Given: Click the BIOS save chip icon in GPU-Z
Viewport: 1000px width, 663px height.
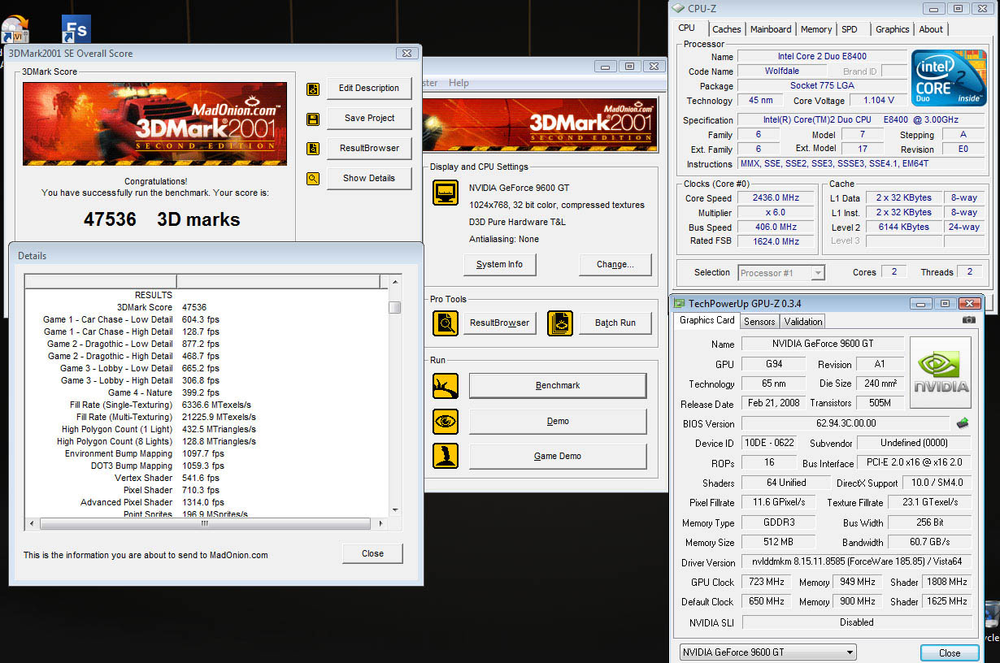Looking at the screenshot, I should coord(963,422).
